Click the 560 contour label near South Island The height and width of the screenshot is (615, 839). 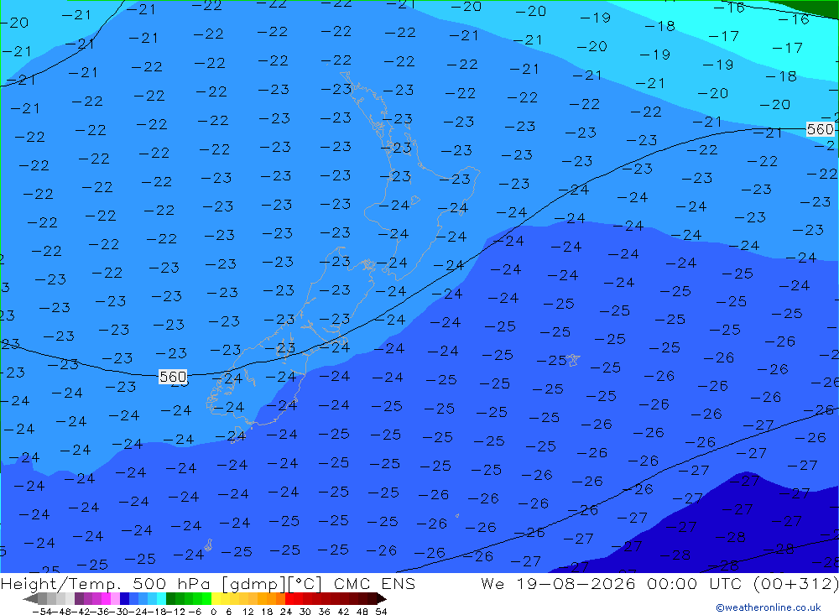tap(173, 377)
